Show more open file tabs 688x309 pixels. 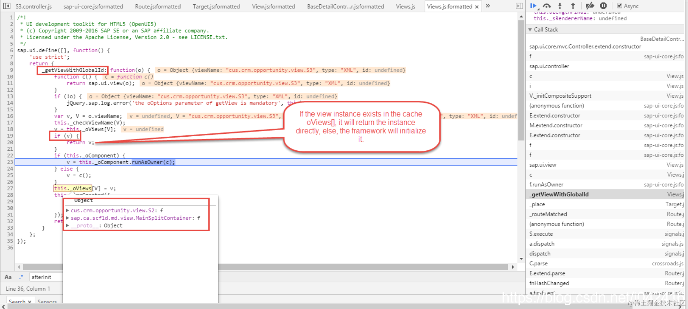point(488,6)
